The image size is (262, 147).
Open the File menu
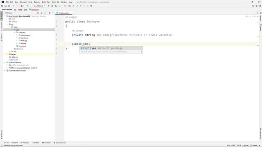tap(7, 2)
